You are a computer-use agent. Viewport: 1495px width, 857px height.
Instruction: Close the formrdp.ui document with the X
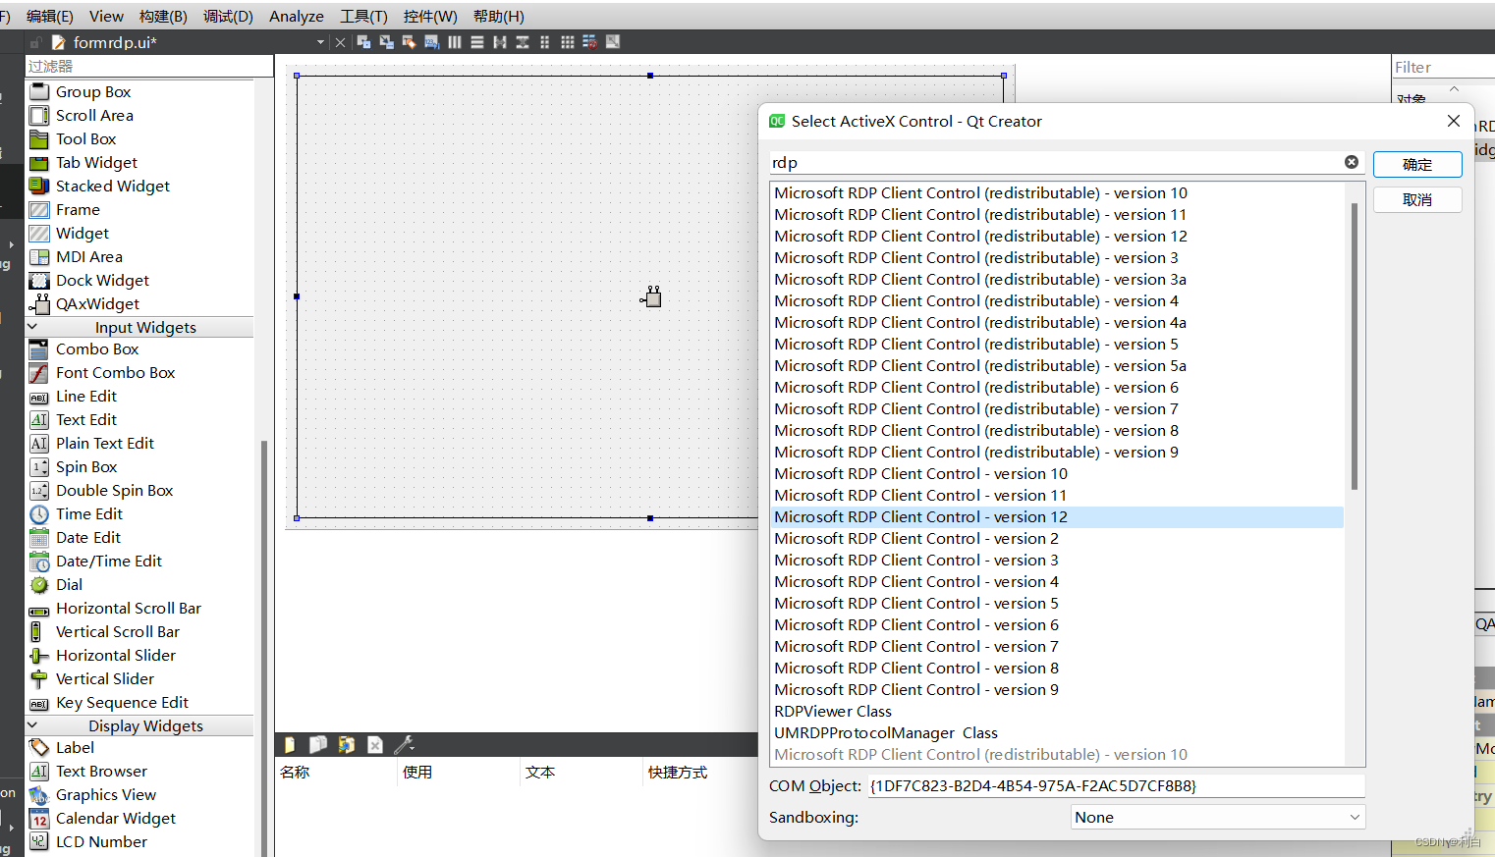[340, 42]
